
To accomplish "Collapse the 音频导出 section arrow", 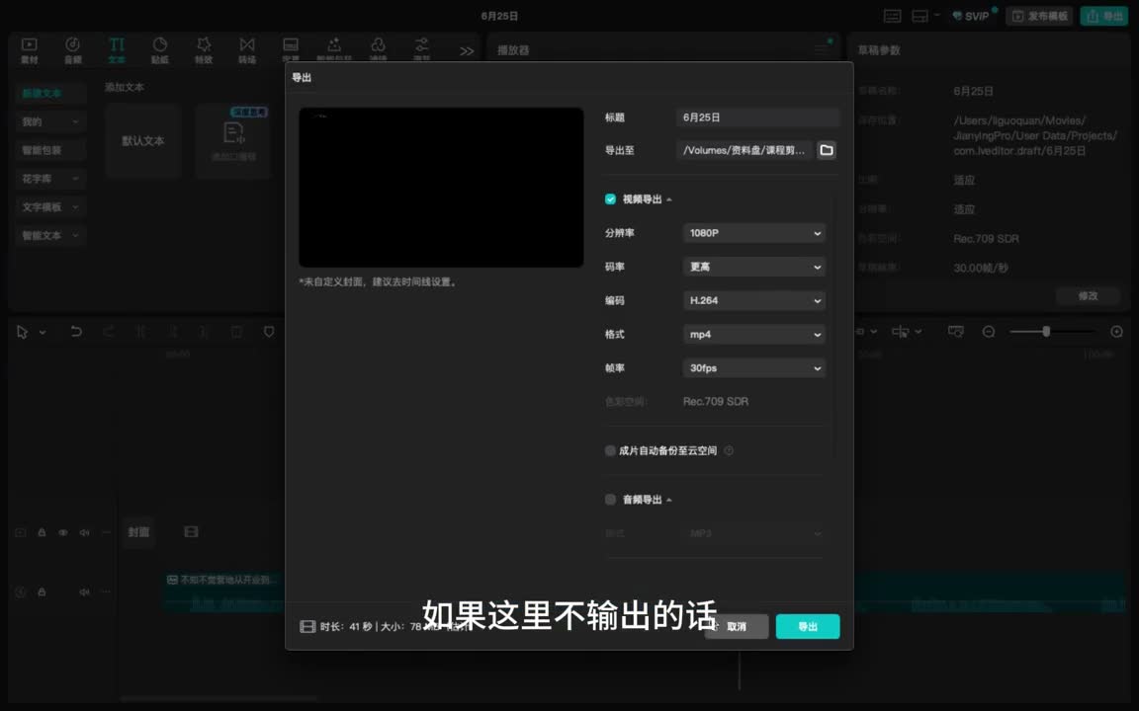I will click(669, 500).
